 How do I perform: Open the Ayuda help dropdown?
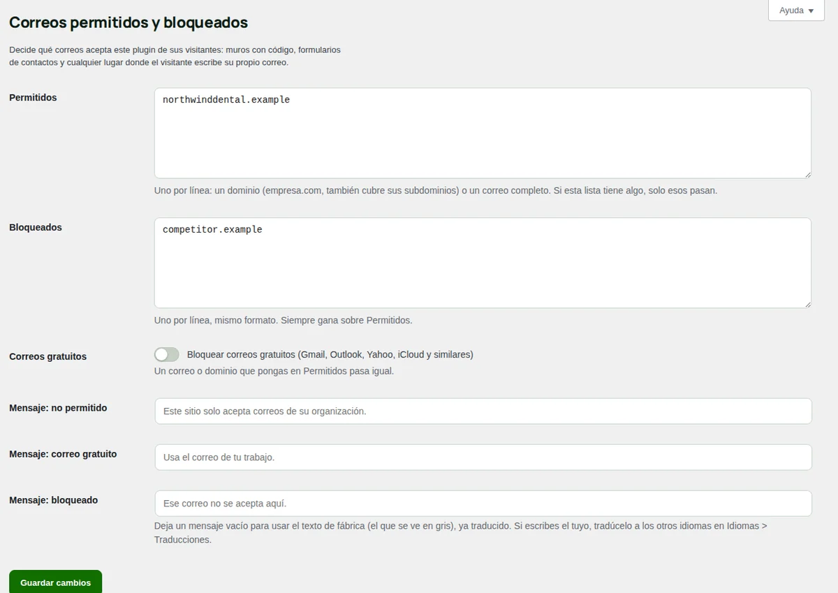point(796,10)
